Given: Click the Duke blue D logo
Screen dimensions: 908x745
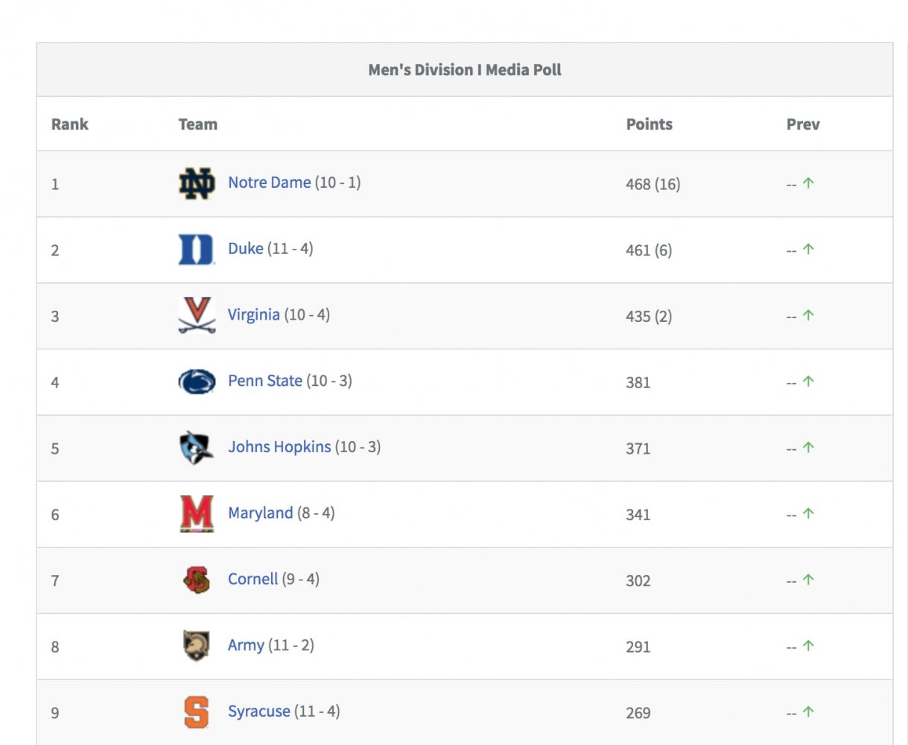Looking at the screenshot, I should click(197, 250).
